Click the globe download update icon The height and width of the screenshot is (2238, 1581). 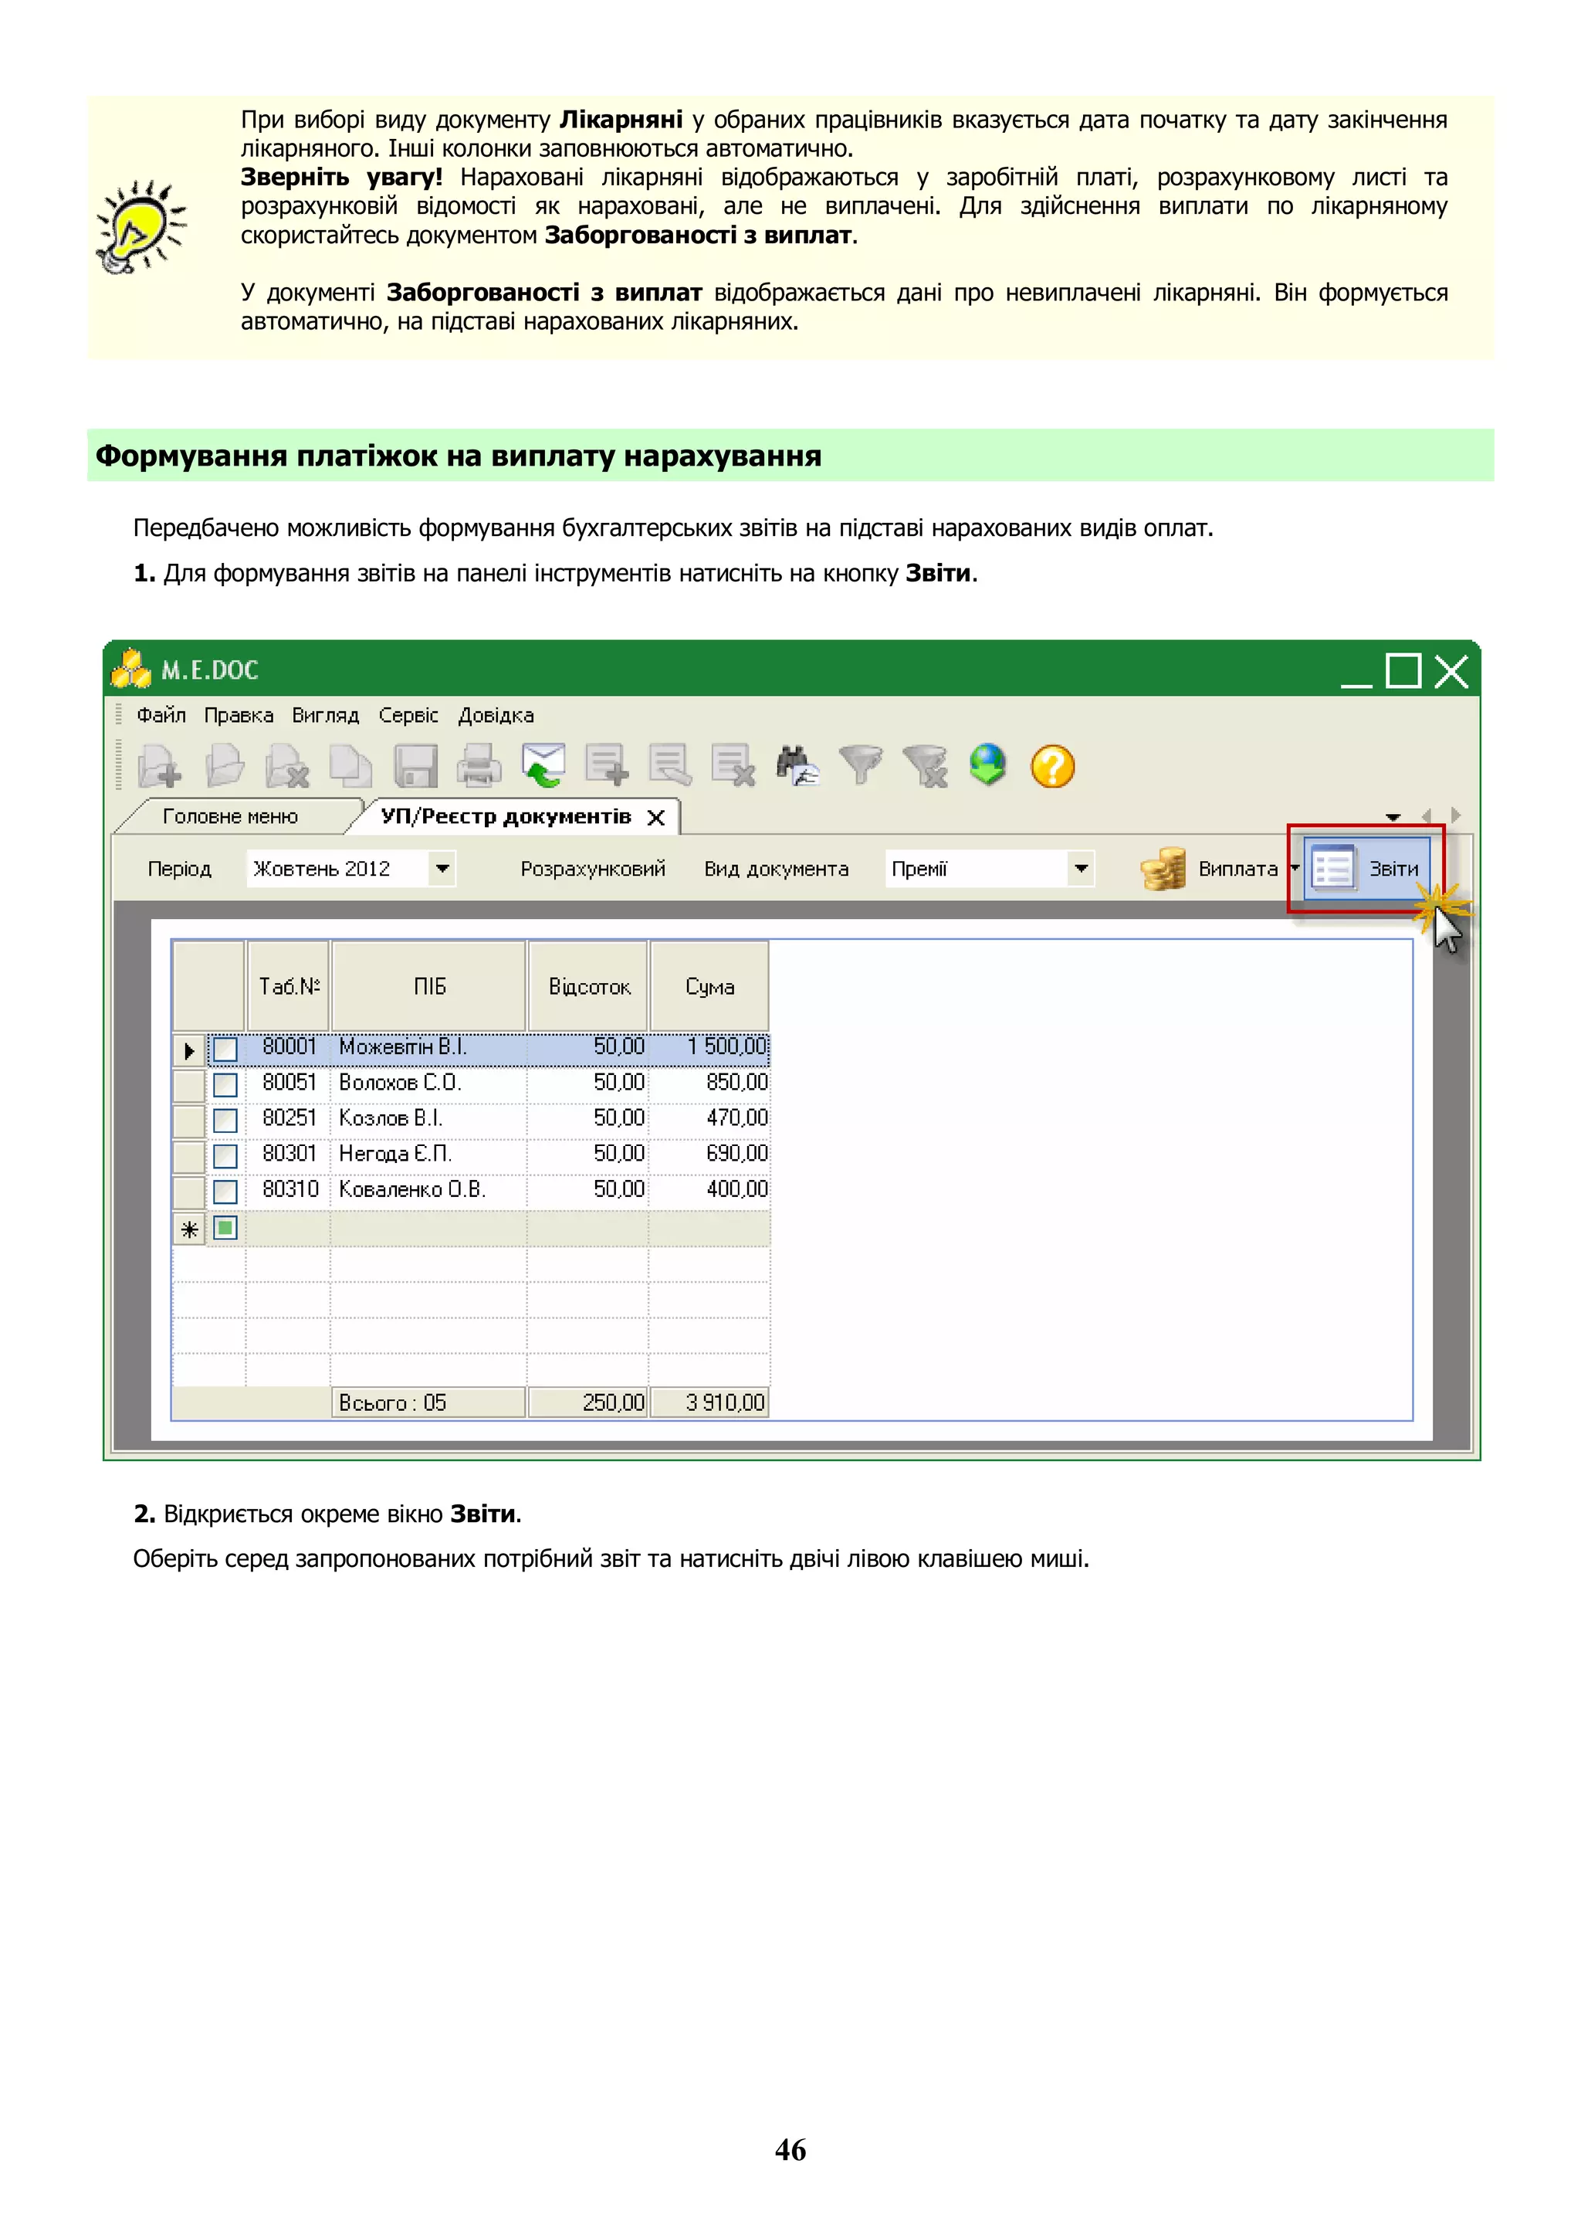click(988, 765)
